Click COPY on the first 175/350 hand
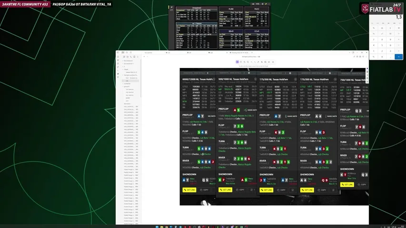 click(281, 190)
